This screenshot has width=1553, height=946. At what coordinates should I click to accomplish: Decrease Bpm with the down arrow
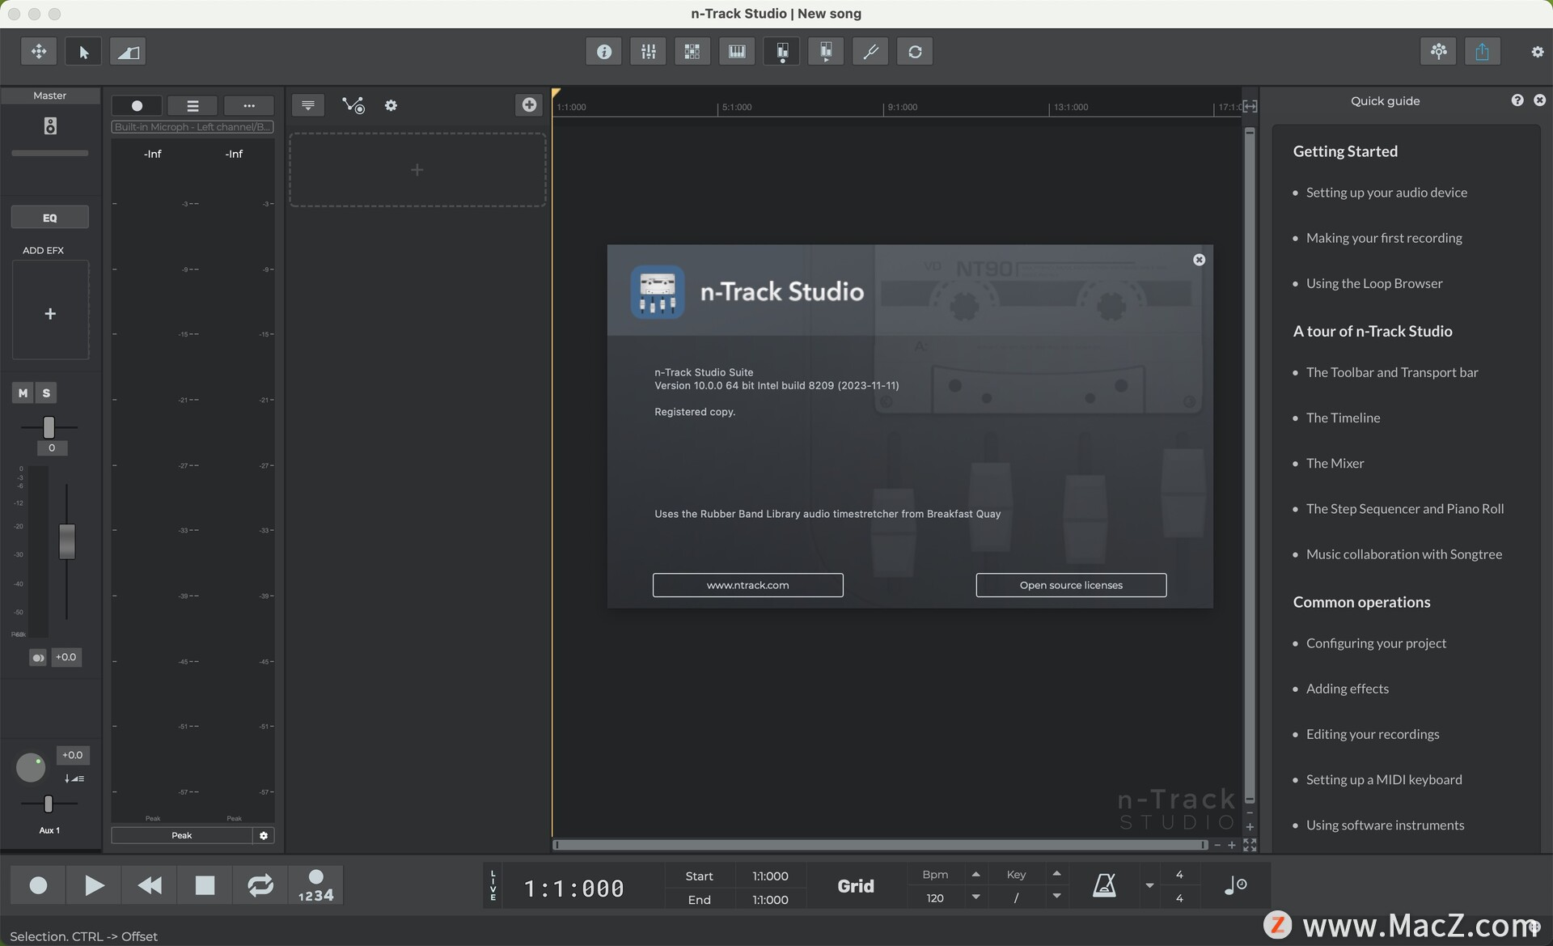click(x=975, y=897)
